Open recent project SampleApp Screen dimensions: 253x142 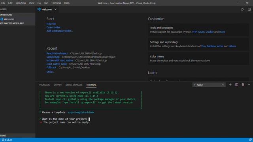coord(53,57)
